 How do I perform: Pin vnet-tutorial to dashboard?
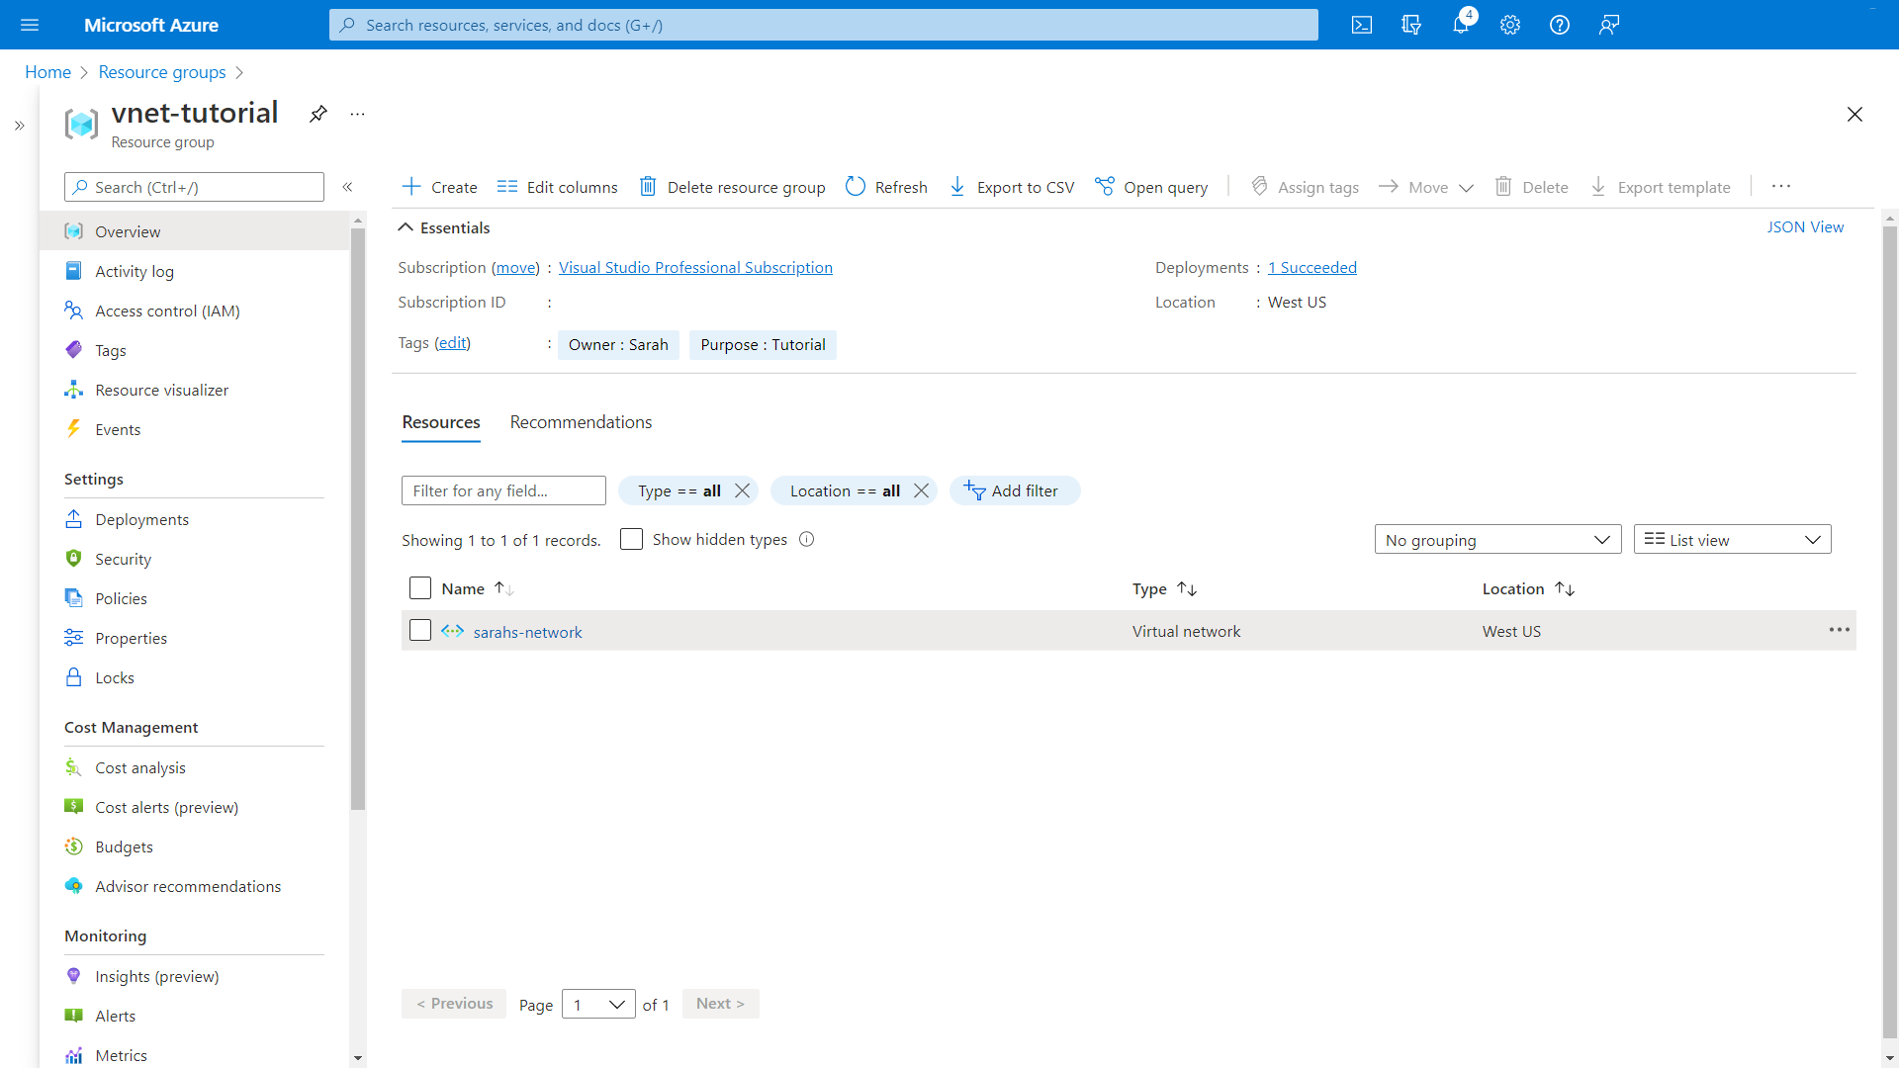coord(317,114)
